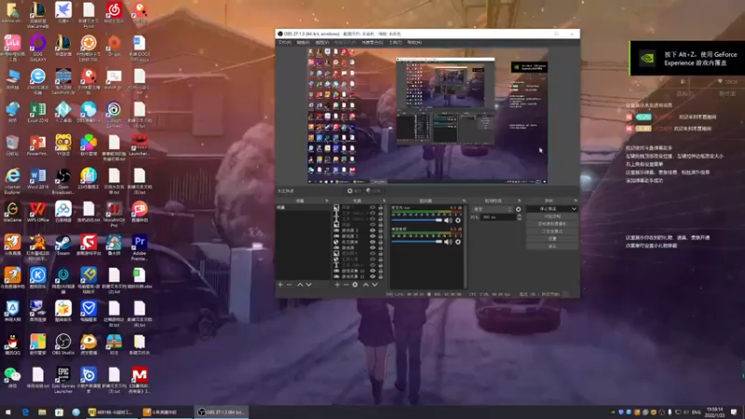Open source properties gear below Sources list
The image size is (745, 419).
(x=355, y=285)
